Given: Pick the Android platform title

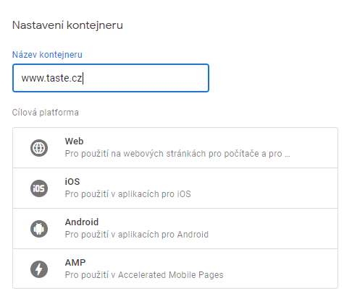Looking at the screenshot, I should point(82,222).
